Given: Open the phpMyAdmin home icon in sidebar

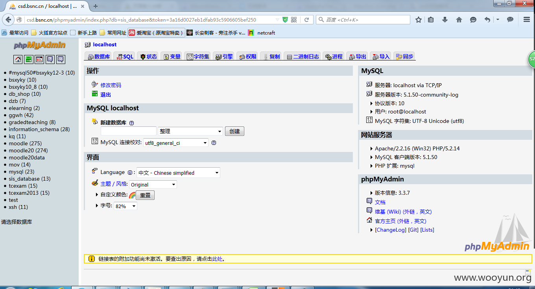Looking at the screenshot, I should [x=18, y=59].
